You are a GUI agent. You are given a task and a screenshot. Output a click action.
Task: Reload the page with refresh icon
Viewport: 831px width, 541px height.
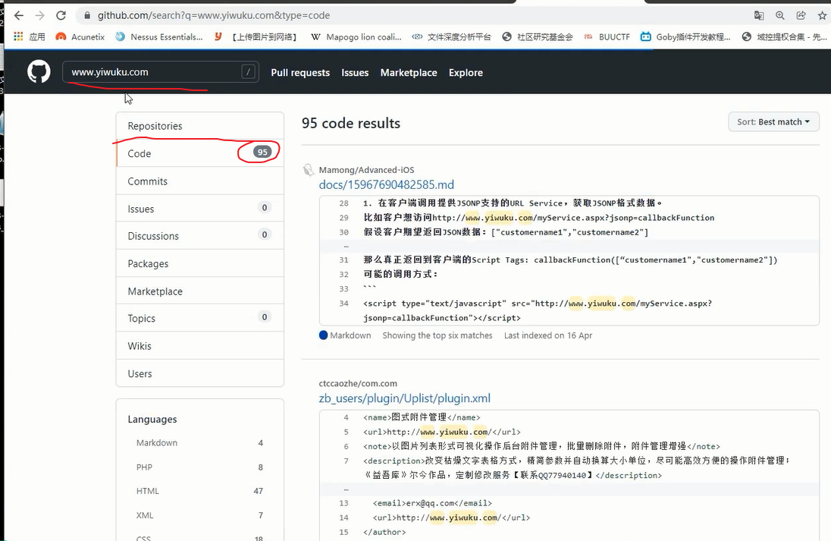(61, 15)
